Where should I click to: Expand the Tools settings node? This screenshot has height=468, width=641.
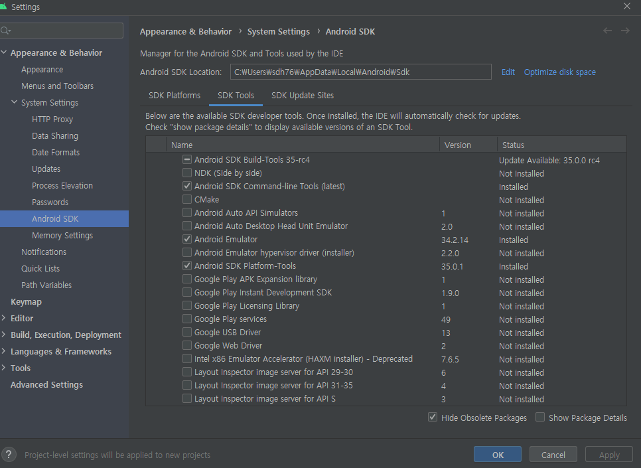click(4, 368)
